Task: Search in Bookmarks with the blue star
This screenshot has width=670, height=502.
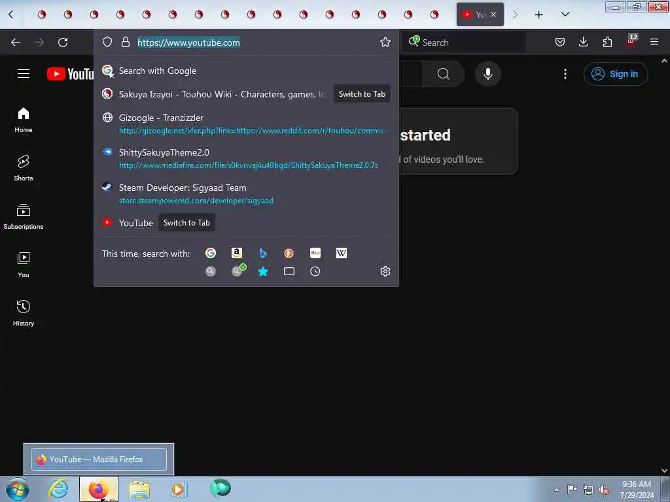Action: (263, 271)
